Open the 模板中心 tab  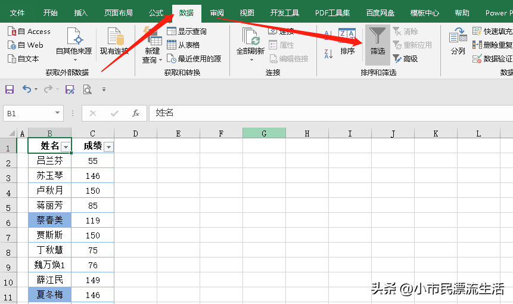425,13
